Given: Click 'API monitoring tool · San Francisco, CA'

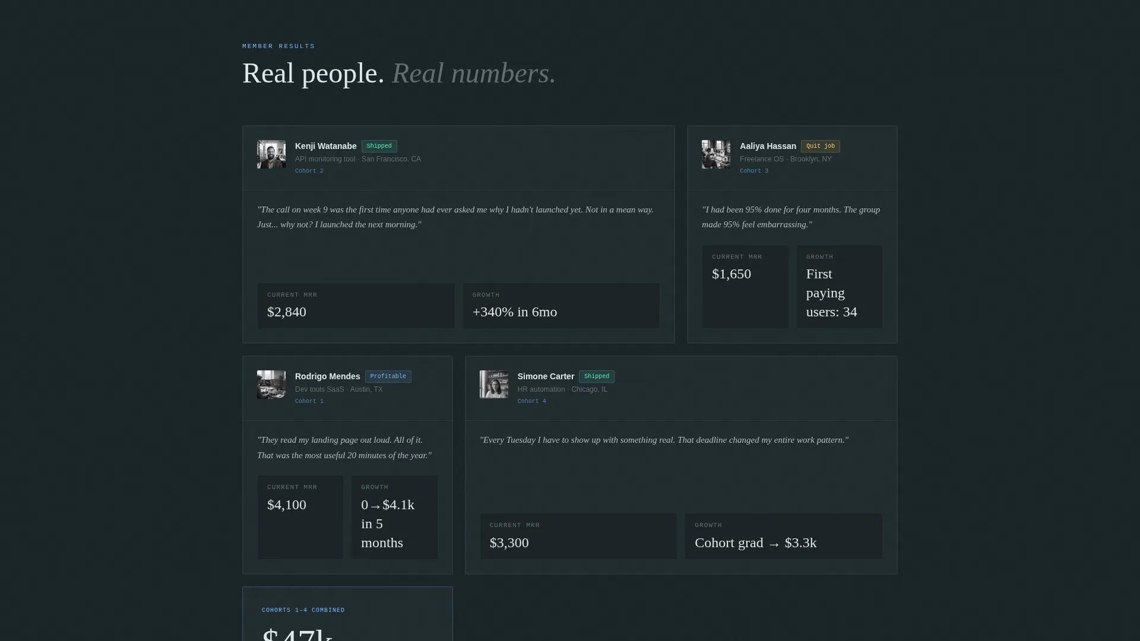Looking at the screenshot, I should click(x=358, y=159).
